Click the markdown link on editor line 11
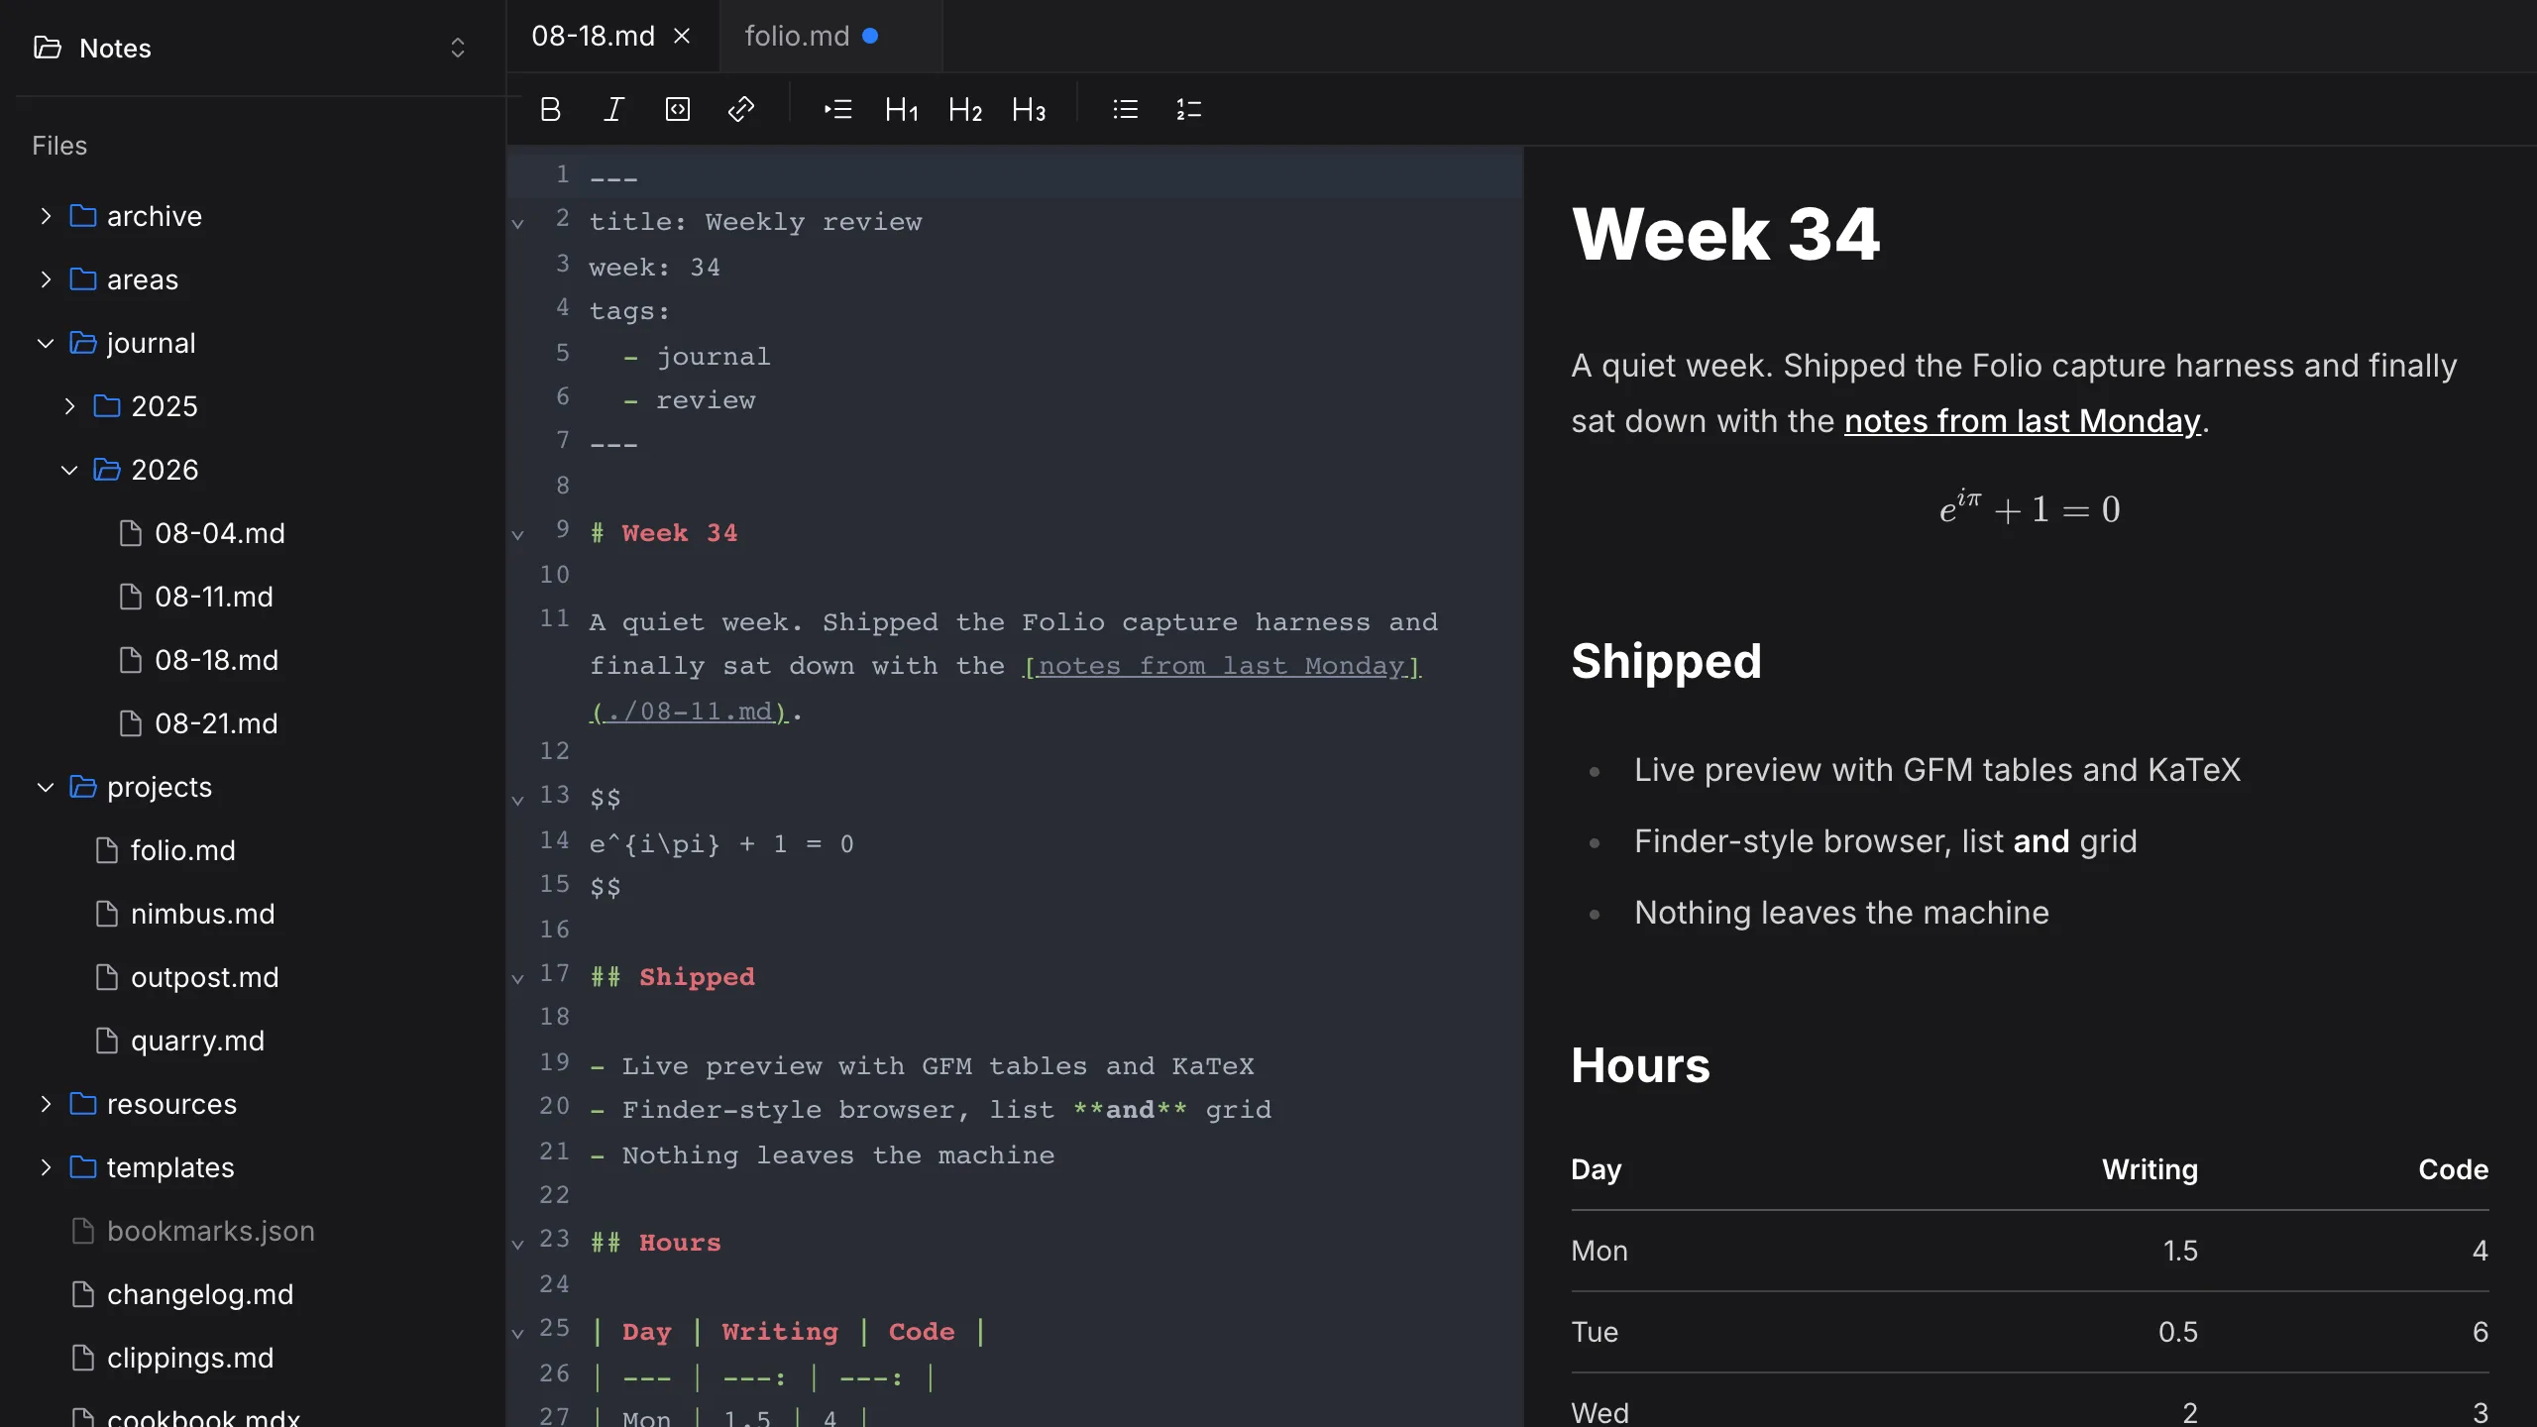Image resolution: width=2537 pixels, height=1427 pixels. (1222, 666)
